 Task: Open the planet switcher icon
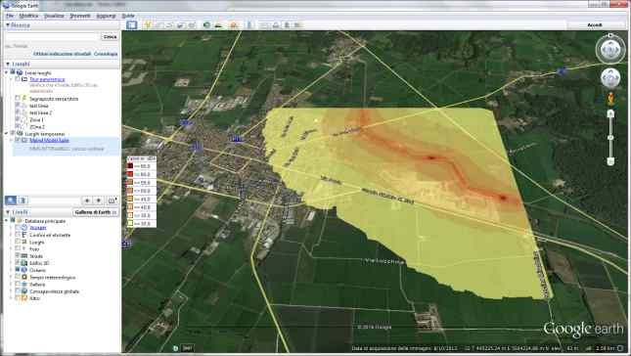coord(234,25)
